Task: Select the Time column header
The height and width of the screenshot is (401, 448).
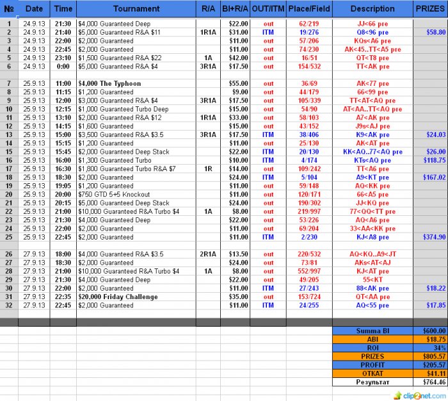Action: tap(63, 9)
